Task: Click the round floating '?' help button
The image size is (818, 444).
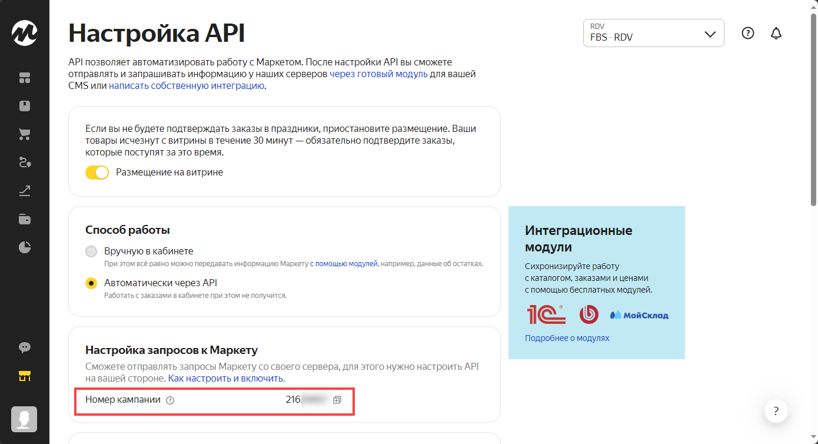Action: (x=776, y=411)
